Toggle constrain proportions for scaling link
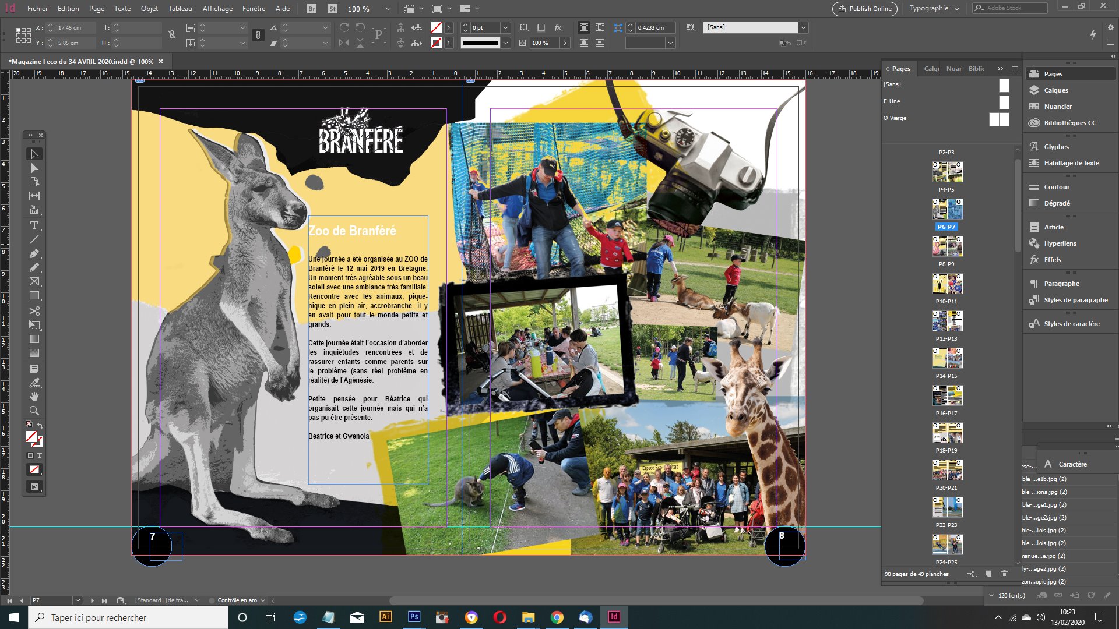This screenshot has width=1119, height=629. (x=258, y=35)
